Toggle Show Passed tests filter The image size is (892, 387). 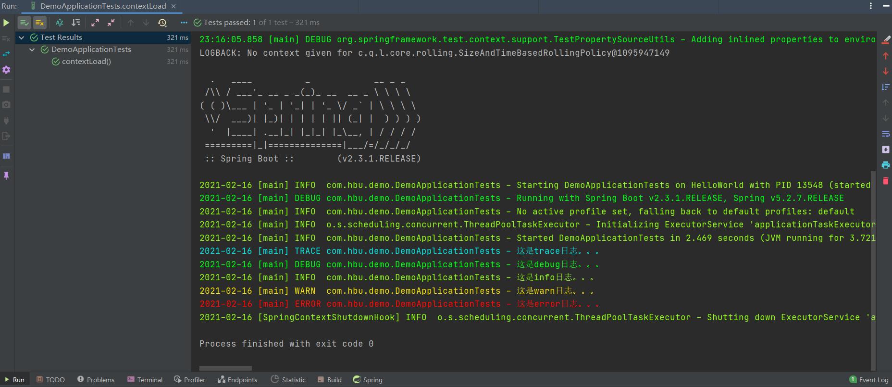tap(24, 23)
